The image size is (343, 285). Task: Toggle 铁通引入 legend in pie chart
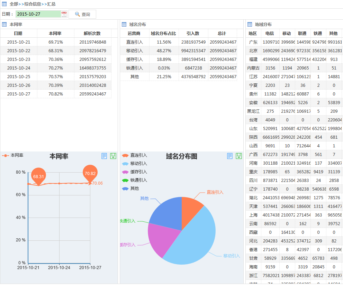click(135, 180)
